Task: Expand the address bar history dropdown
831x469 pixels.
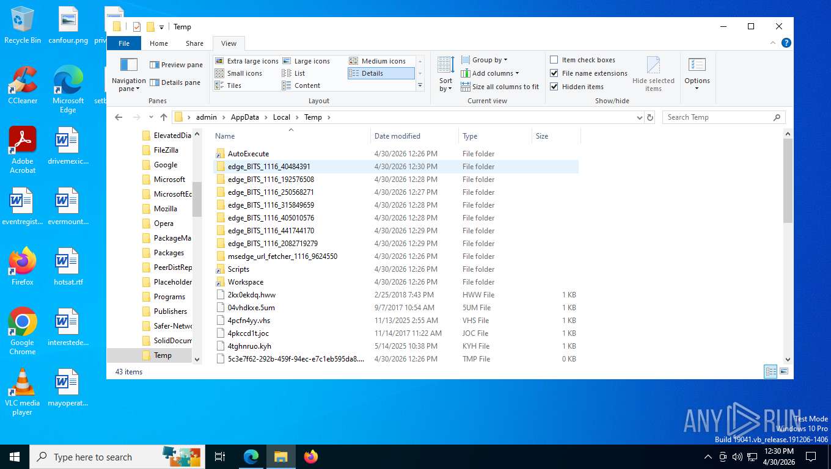Action: pyautogui.click(x=639, y=117)
